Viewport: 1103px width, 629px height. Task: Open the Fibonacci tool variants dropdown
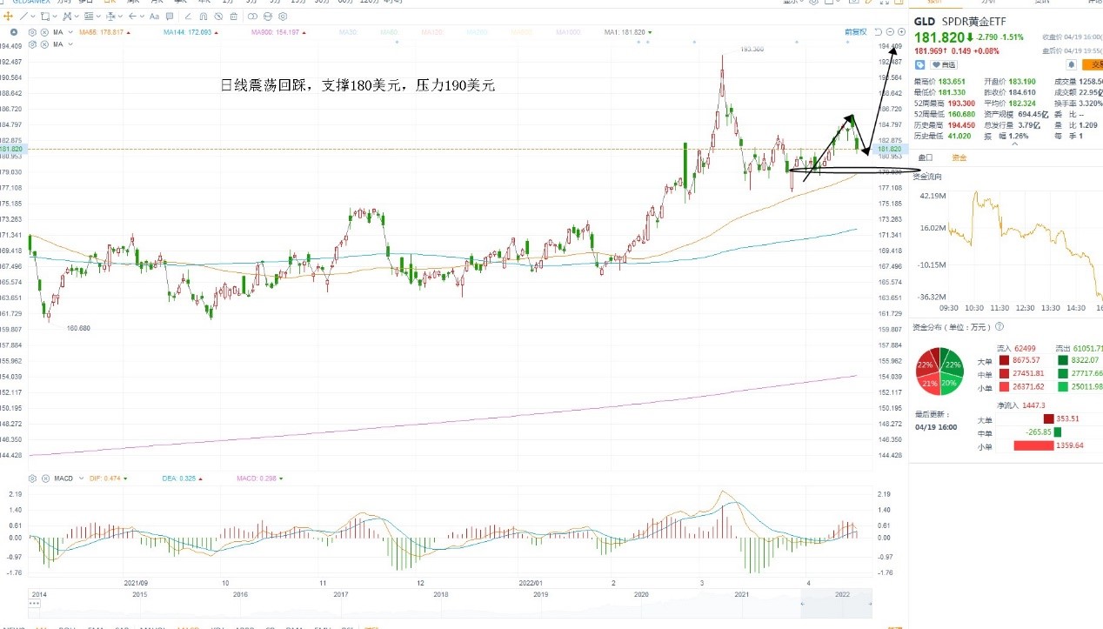98,17
